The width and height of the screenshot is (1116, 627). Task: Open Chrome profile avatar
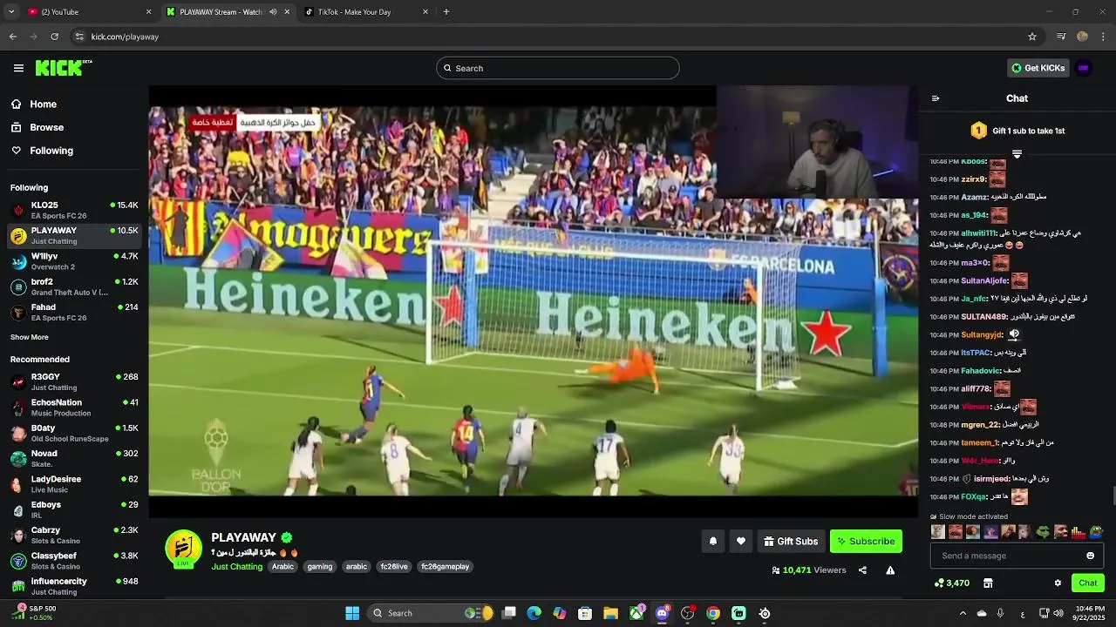click(1082, 37)
